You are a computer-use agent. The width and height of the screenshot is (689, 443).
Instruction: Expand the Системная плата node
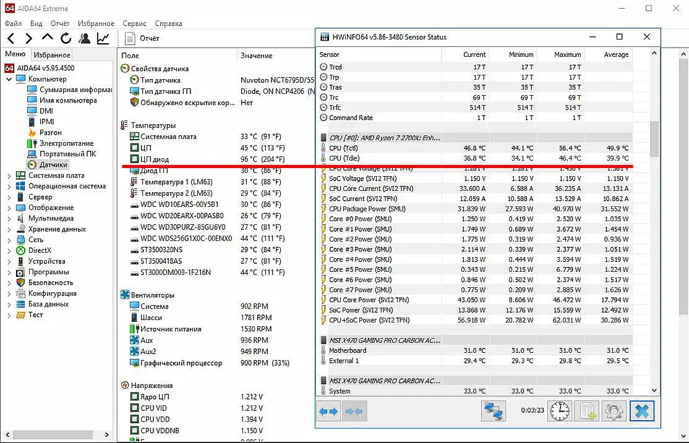9,175
